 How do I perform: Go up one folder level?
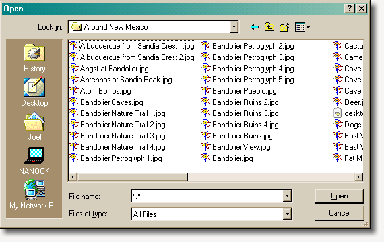point(269,27)
